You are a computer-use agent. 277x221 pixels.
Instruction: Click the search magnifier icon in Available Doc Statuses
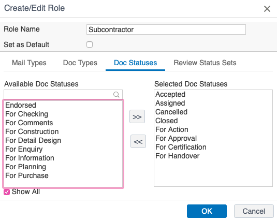tap(116, 95)
